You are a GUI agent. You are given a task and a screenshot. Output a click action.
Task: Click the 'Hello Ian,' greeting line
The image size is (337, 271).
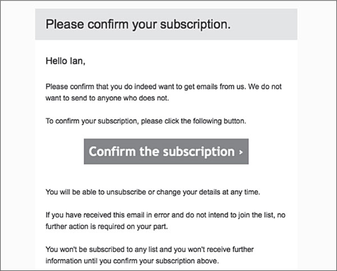tap(65, 61)
